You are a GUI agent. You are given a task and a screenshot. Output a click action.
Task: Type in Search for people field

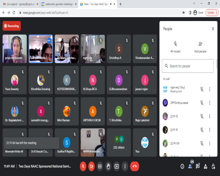[190, 66]
